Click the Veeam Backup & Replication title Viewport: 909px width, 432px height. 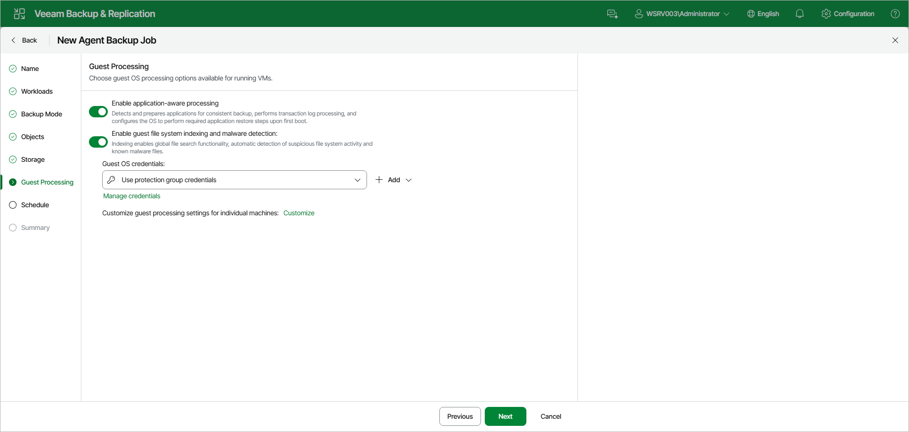coord(95,14)
